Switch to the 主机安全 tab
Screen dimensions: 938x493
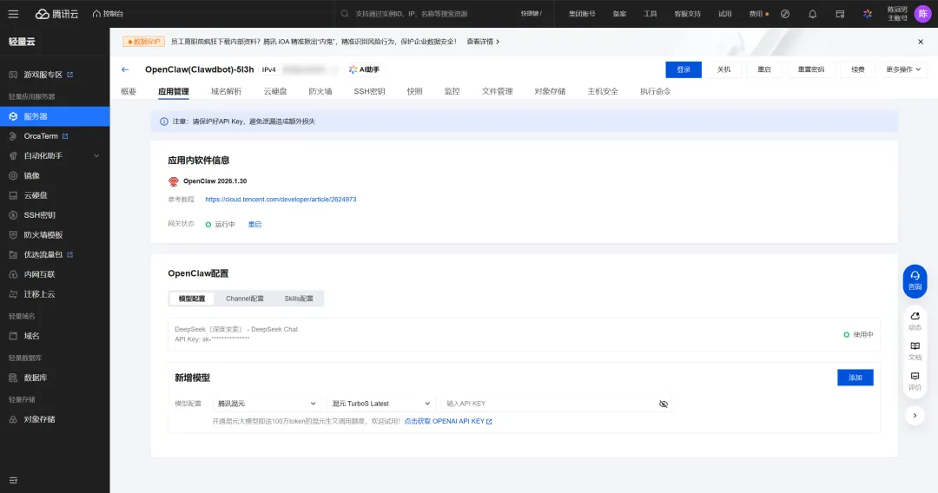pos(603,91)
